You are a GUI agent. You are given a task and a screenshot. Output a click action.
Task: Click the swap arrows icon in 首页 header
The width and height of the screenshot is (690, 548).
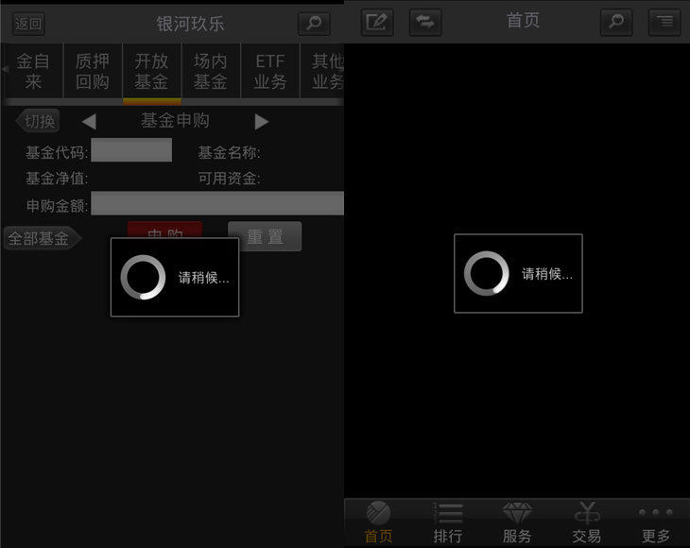click(425, 23)
